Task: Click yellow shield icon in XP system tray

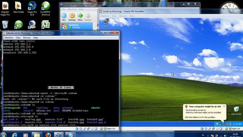Action: (x=217, y=124)
